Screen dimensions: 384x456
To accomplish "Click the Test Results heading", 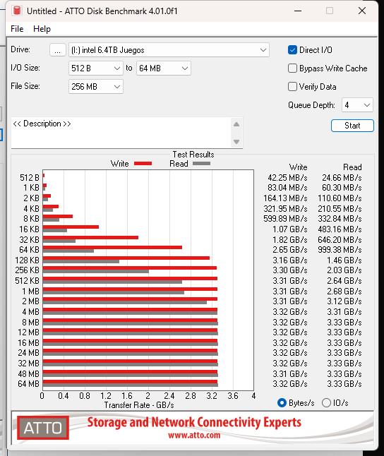I will coord(193,155).
